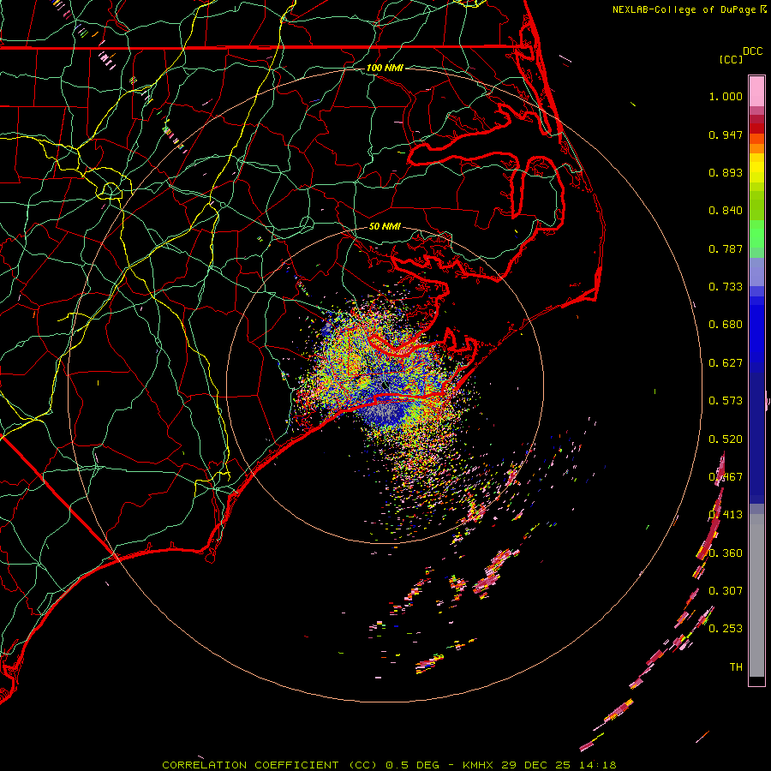This screenshot has width=771, height=771.
Task: Select the 0.520 scale value
Action: pyautogui.click(x=726, y=439)
